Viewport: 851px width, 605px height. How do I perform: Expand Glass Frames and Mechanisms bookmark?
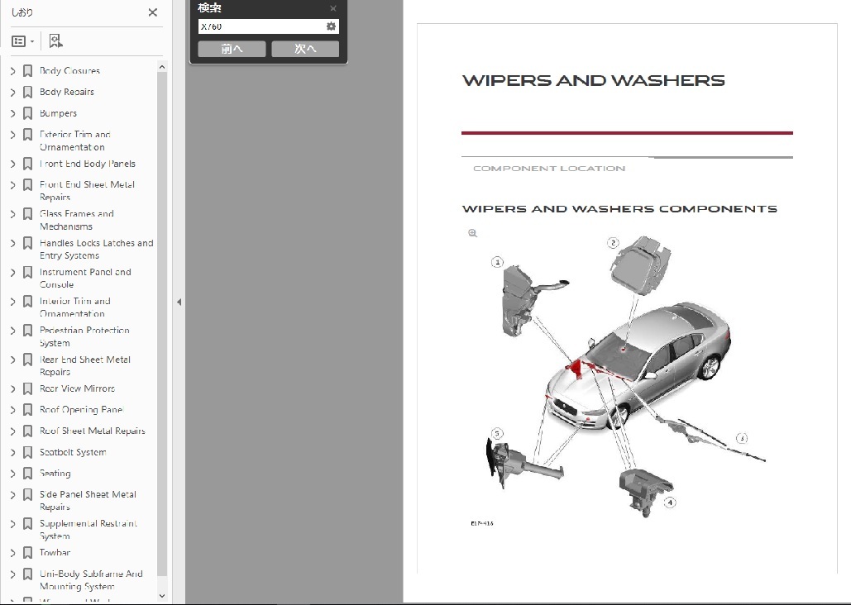click(x=13, y=214)
